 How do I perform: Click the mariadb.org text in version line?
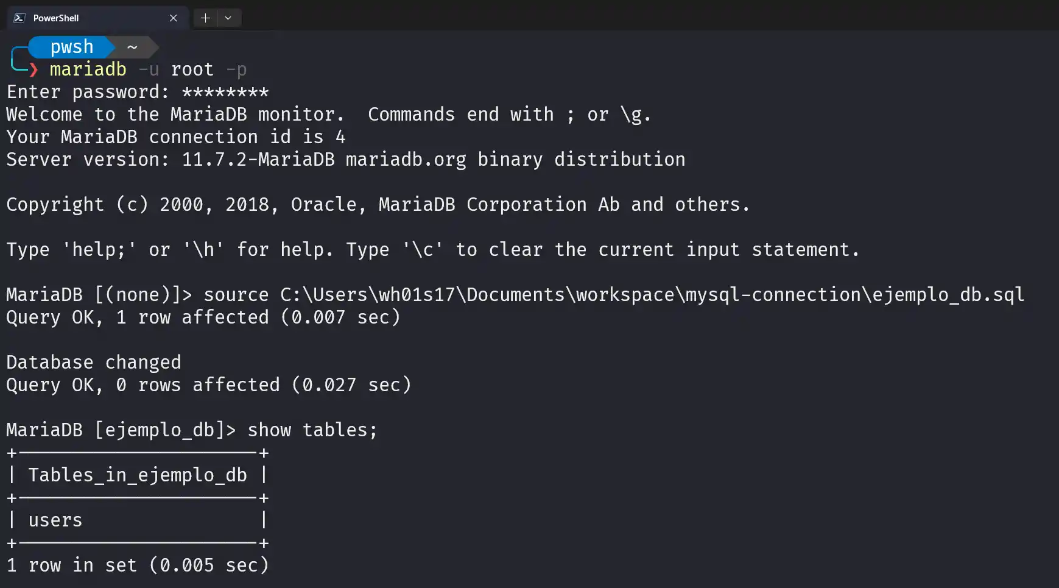(x=406, y=160)
